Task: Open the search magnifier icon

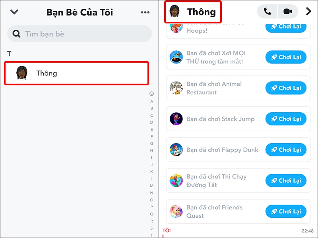Action: 16,34
